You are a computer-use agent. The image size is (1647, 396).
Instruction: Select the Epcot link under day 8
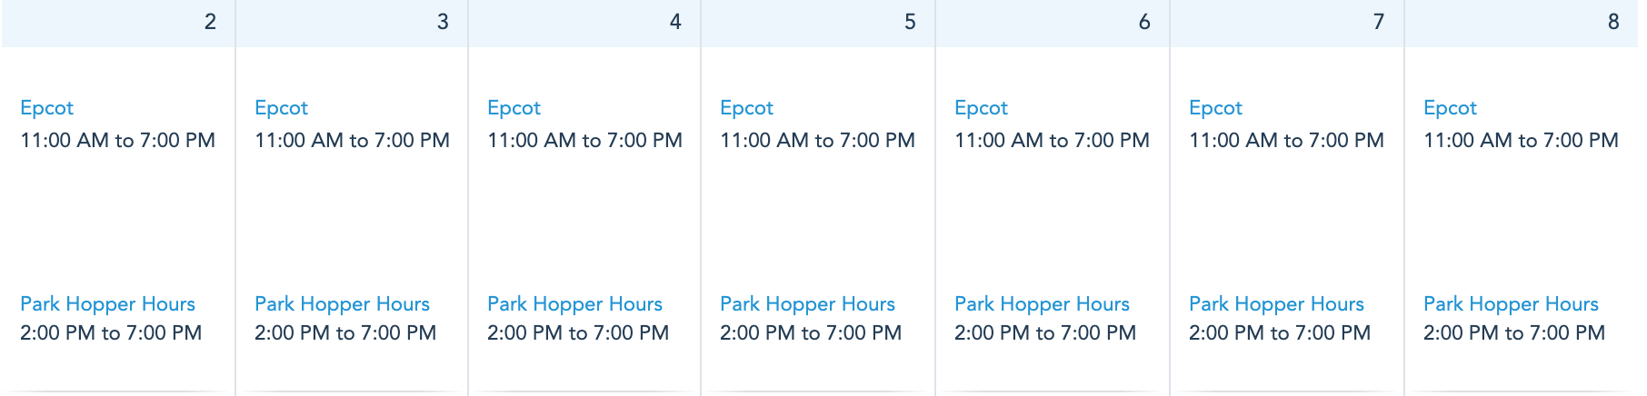1450,108
